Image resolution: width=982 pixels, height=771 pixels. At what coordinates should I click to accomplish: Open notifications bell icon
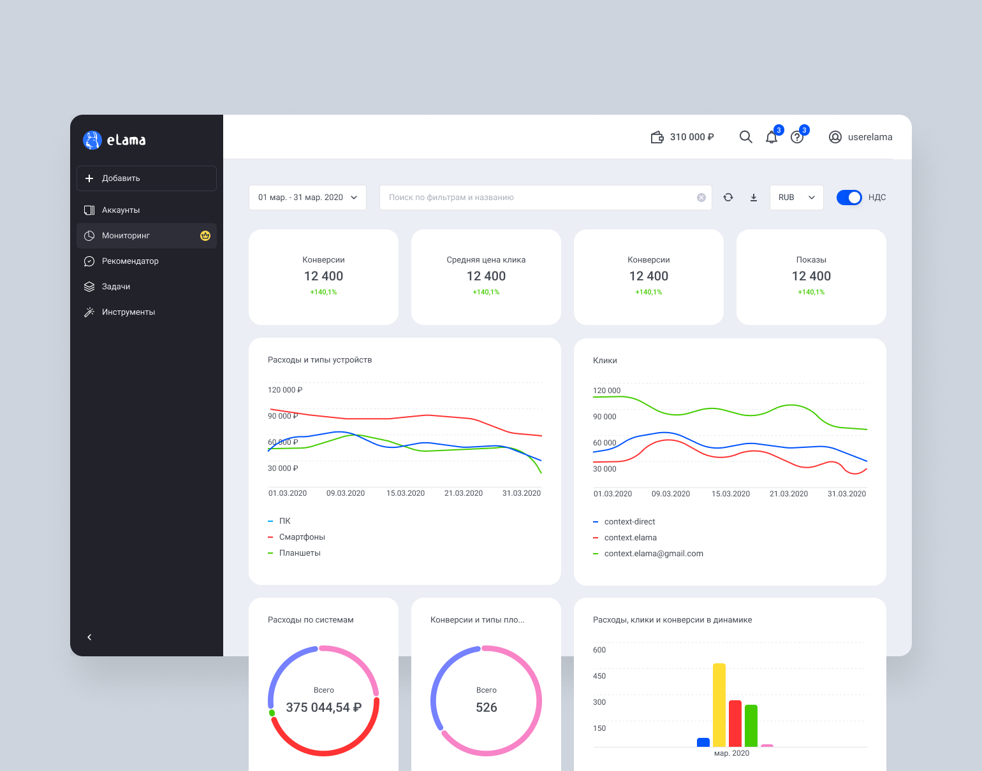(772, 137)
